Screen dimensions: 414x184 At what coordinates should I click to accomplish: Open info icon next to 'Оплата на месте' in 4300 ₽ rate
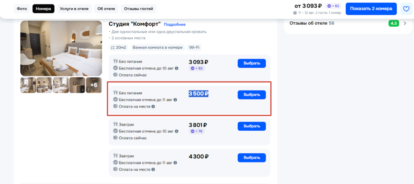tap(153, 169)
